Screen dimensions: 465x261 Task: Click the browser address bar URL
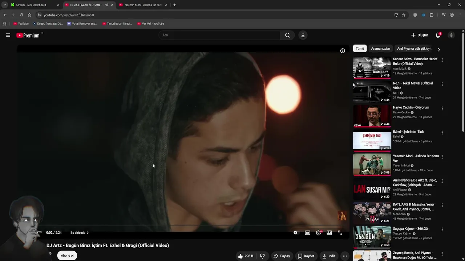tap(69, 15)
